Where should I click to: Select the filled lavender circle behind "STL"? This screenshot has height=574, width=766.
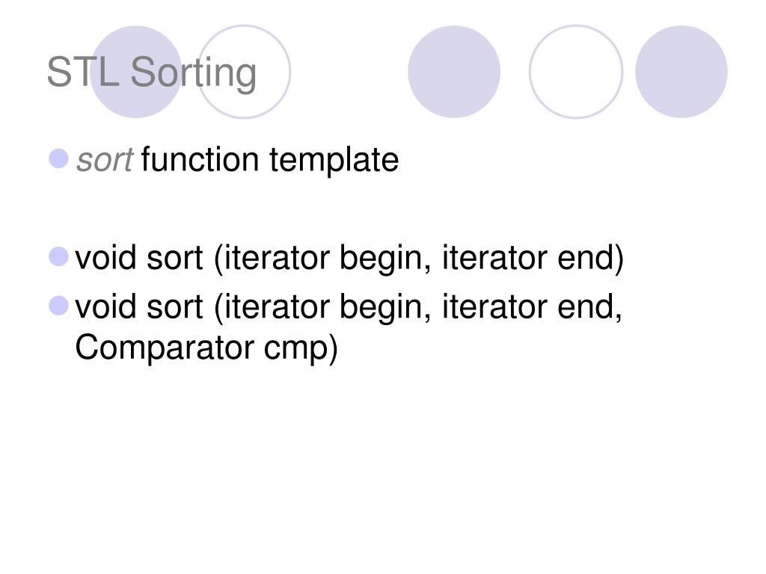pyautogui.click(x=136, y=72)
